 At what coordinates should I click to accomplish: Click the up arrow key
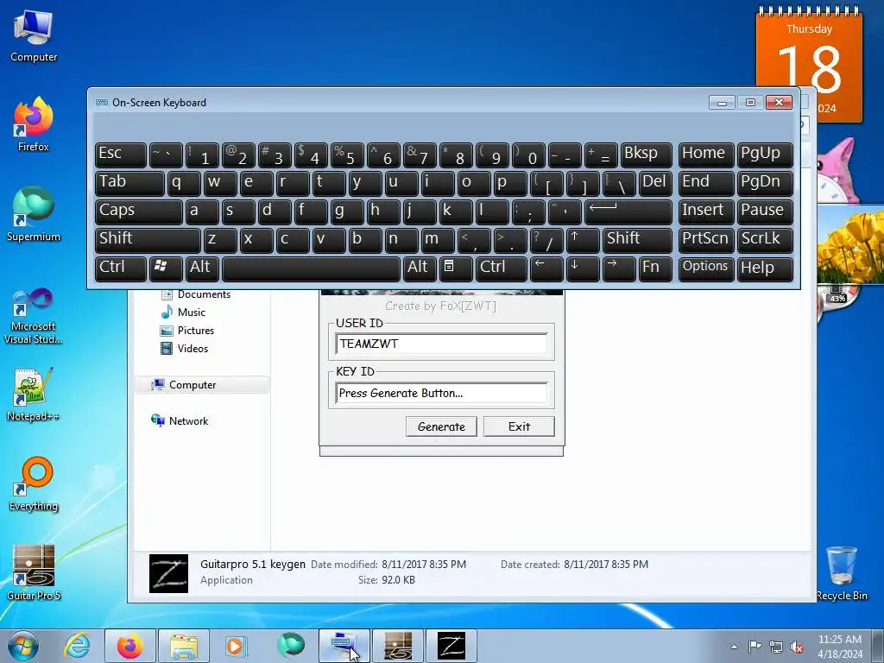tap(583, 240)
